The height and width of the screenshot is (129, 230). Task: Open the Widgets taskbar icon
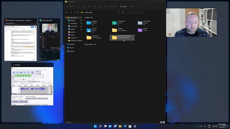coord(110,126)
